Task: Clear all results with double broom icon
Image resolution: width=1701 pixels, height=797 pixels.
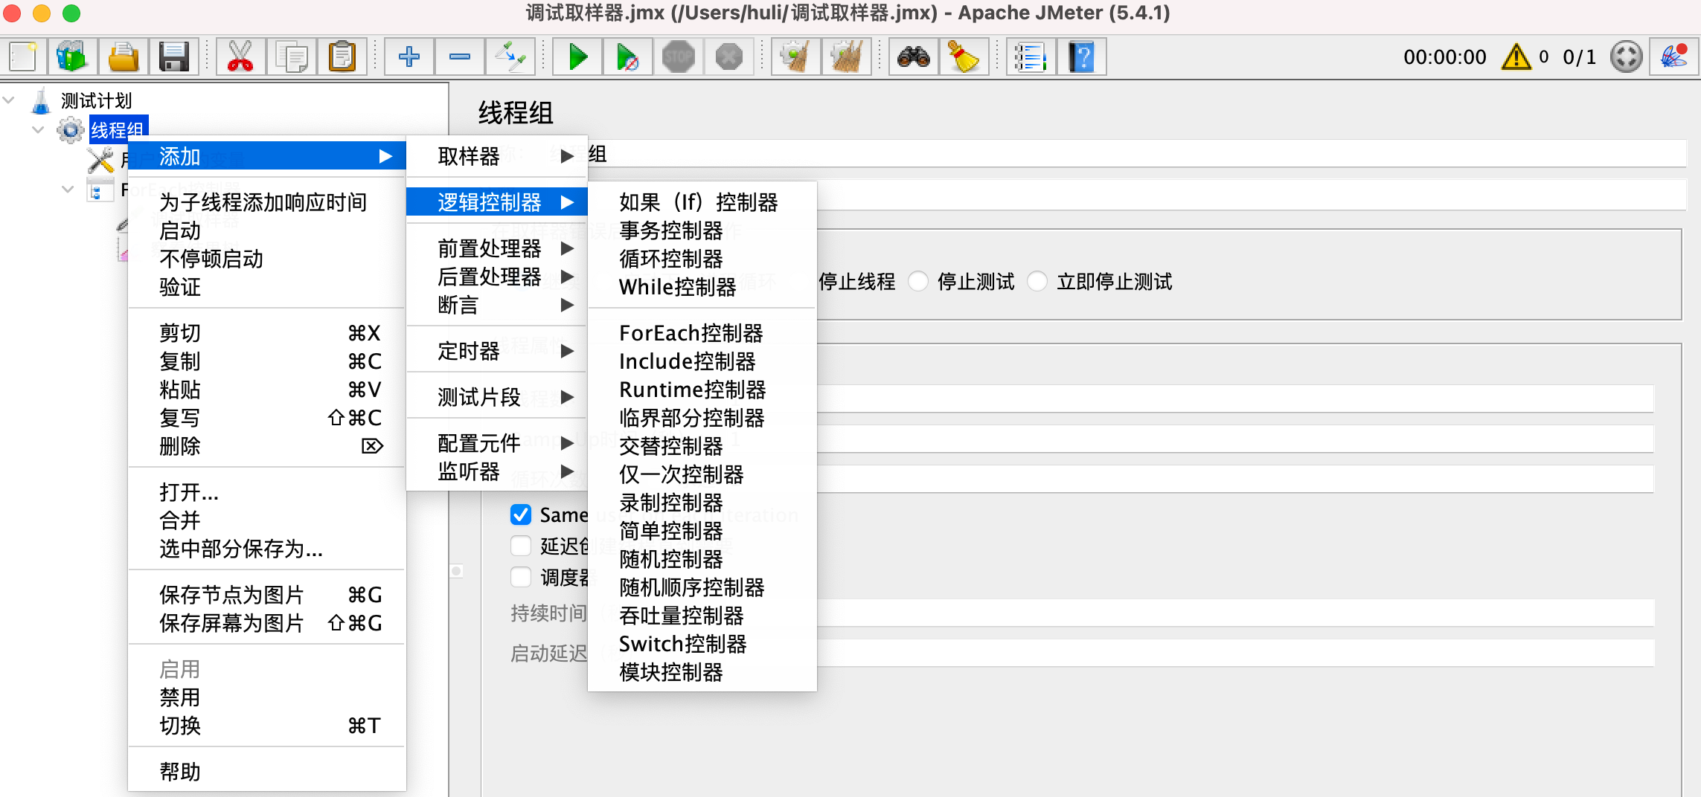Action: [x=846, y=57]
